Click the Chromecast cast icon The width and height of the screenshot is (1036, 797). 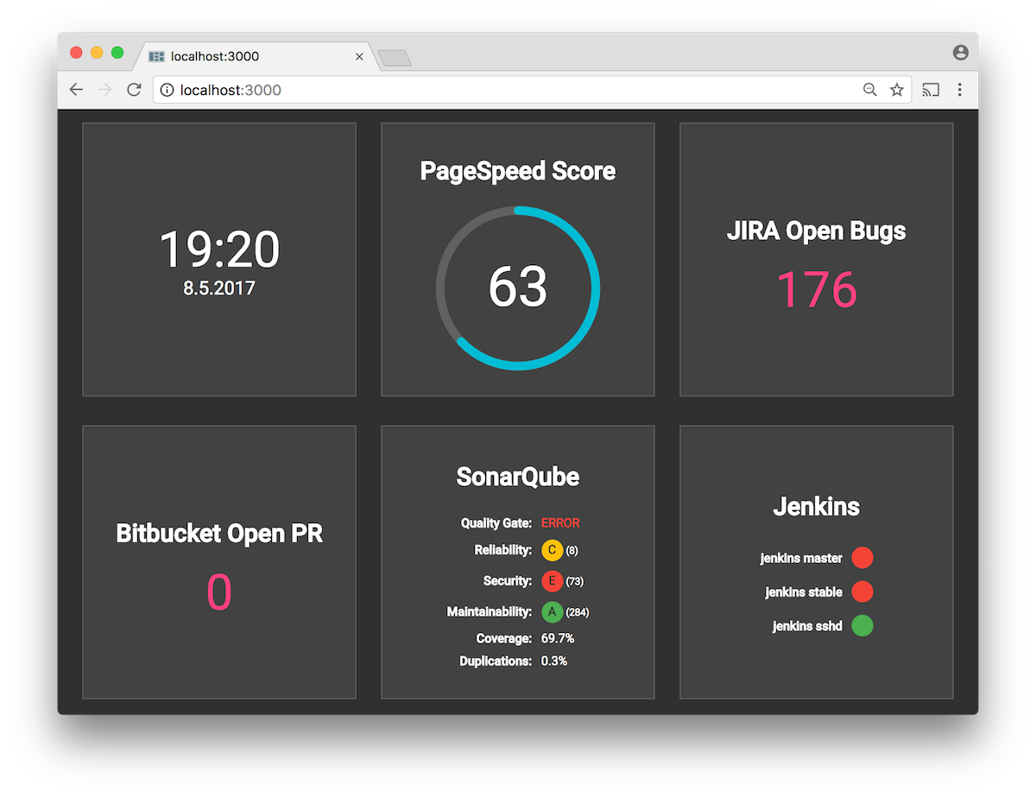tap(930, 89)
